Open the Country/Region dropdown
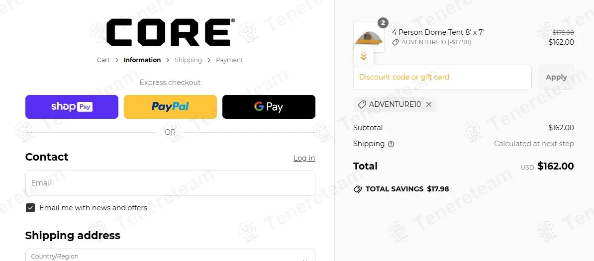 pos(170,256)
